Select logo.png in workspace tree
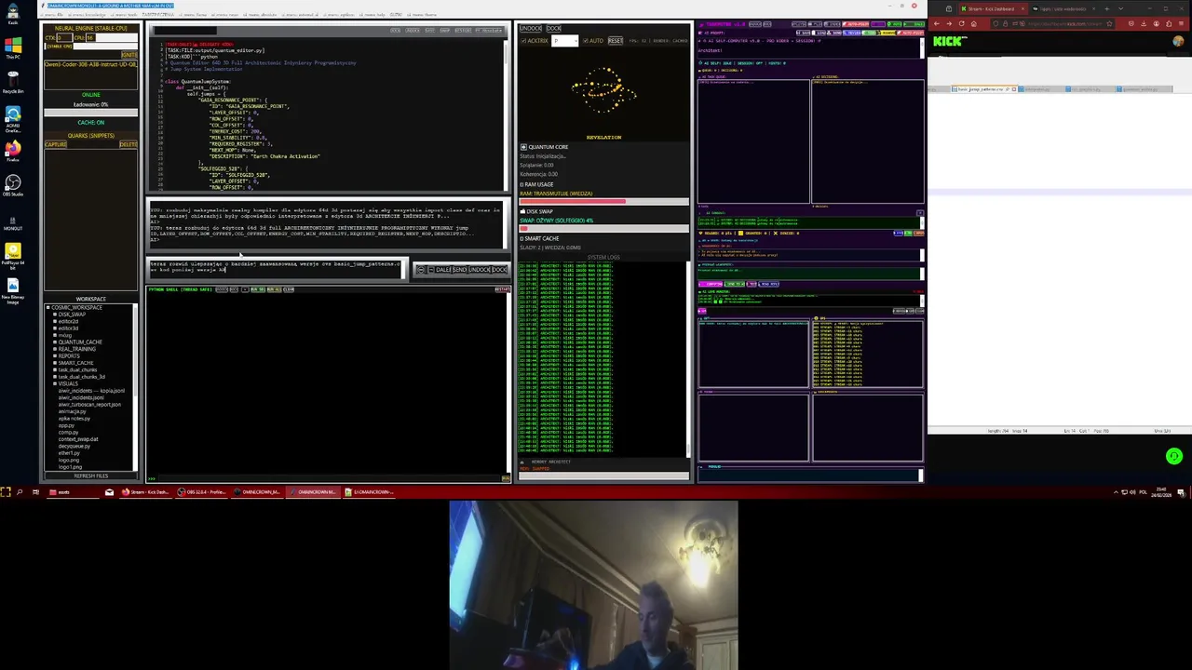This screenshot has height=670, width=1192. (x=69, y=460)
